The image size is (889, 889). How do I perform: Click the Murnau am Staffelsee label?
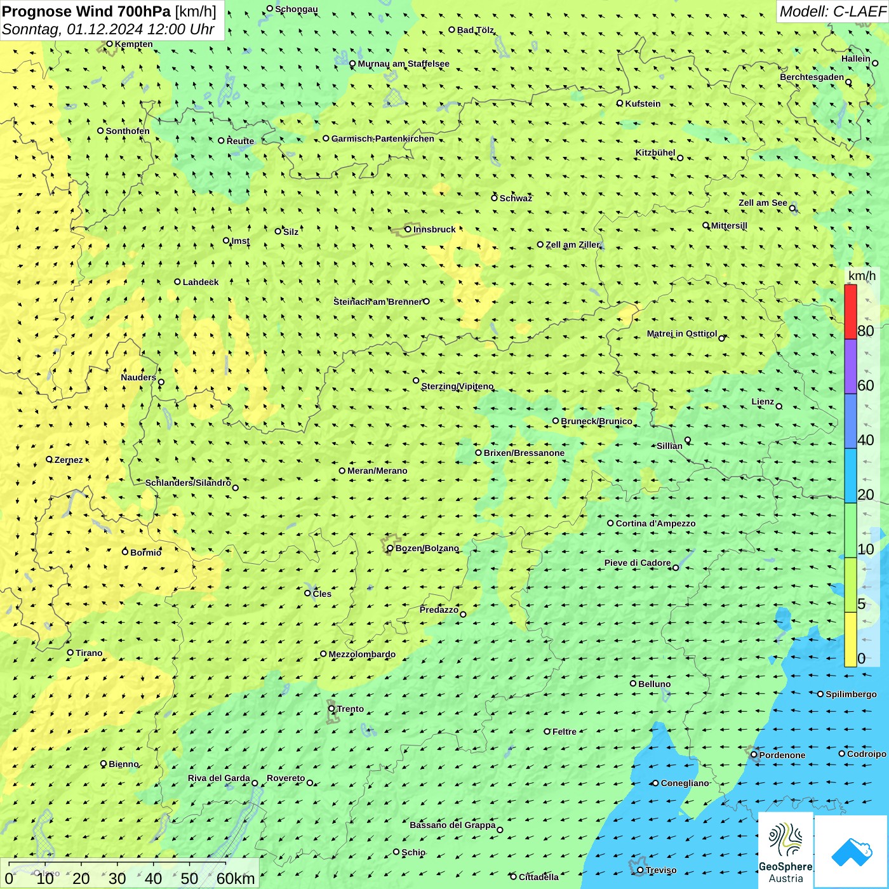point(403,63)
